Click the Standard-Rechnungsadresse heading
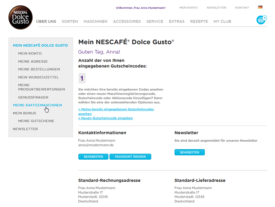 coord(109,180)
